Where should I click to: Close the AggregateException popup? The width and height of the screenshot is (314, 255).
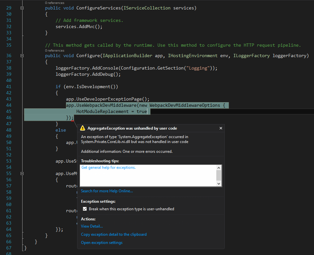coord(221,128)
